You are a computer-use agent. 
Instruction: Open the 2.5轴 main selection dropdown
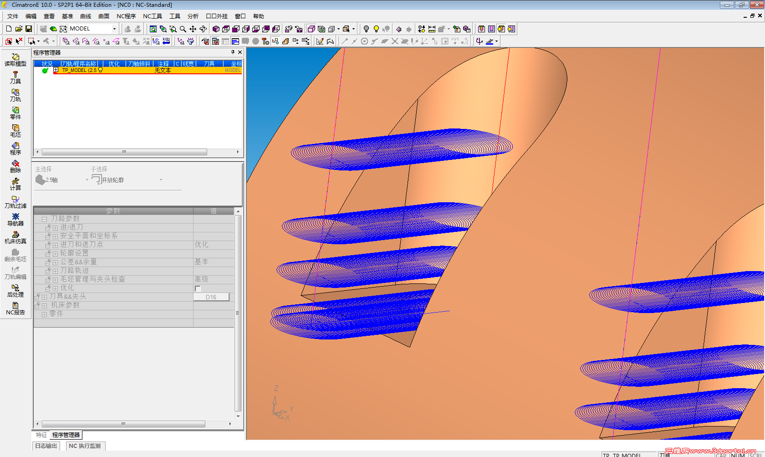coord(87,180)
